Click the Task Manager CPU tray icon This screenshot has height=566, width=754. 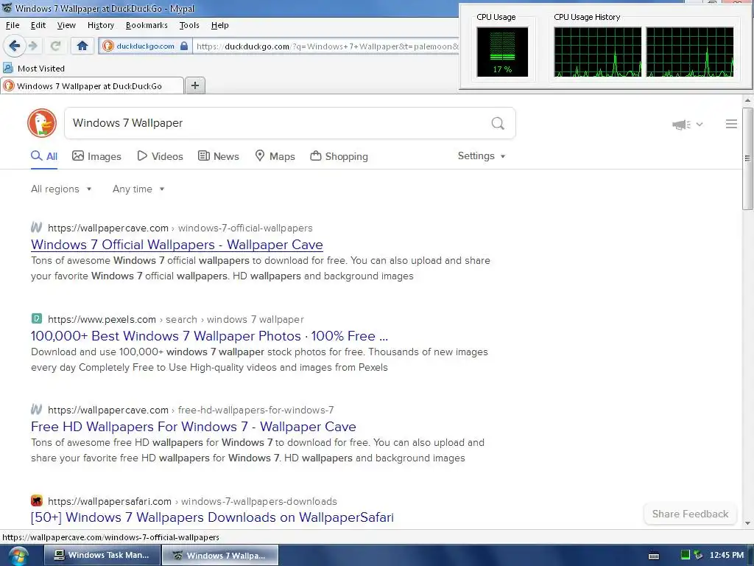coord(686,555)
